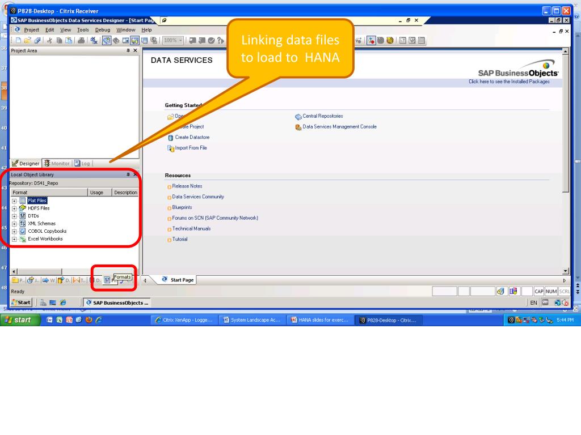Open the Project menu
Image resolution: width=581 pixels, height=435 pixels.
click(x=32, y=30)
